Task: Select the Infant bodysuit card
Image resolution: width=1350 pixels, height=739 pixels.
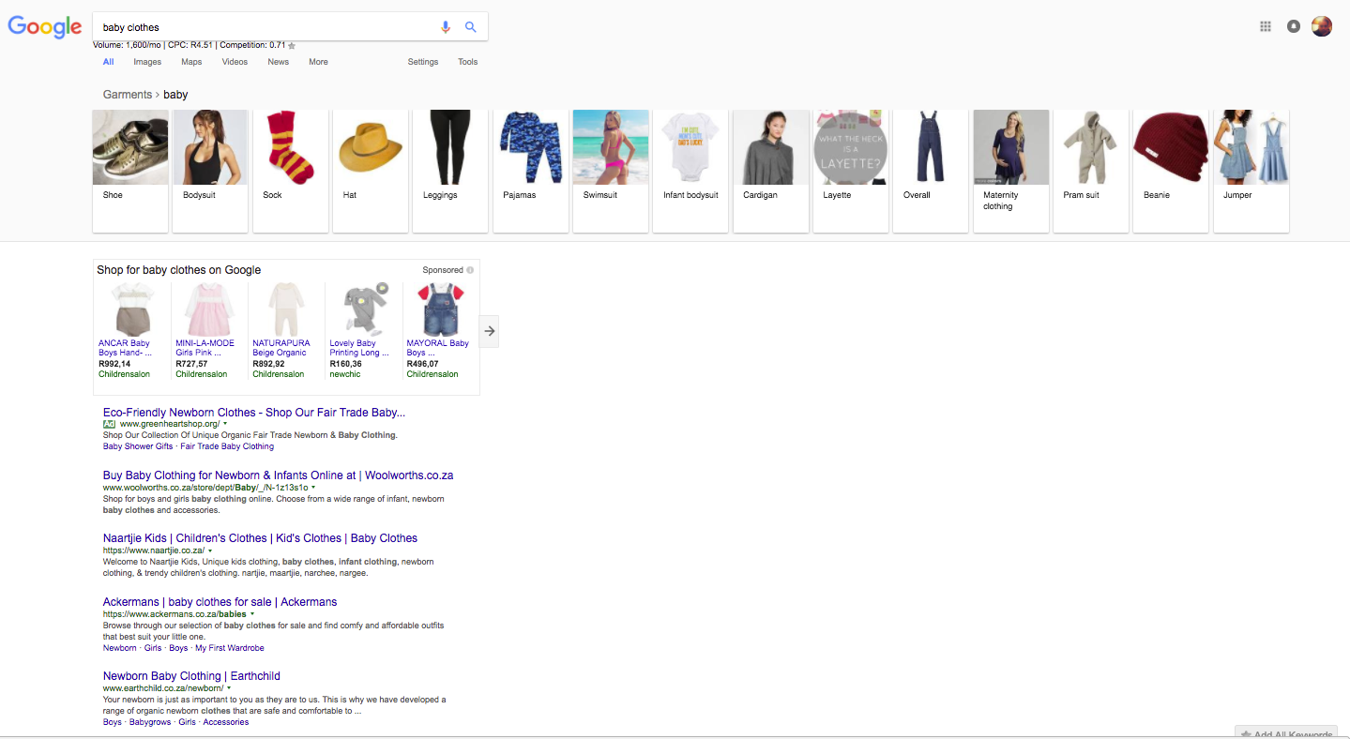Action: [690, 171]
